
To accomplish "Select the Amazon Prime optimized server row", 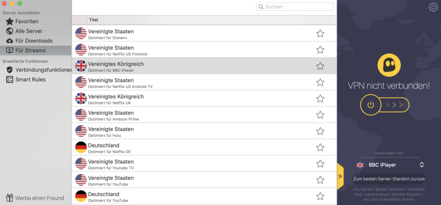I will [x=204, y=115].
